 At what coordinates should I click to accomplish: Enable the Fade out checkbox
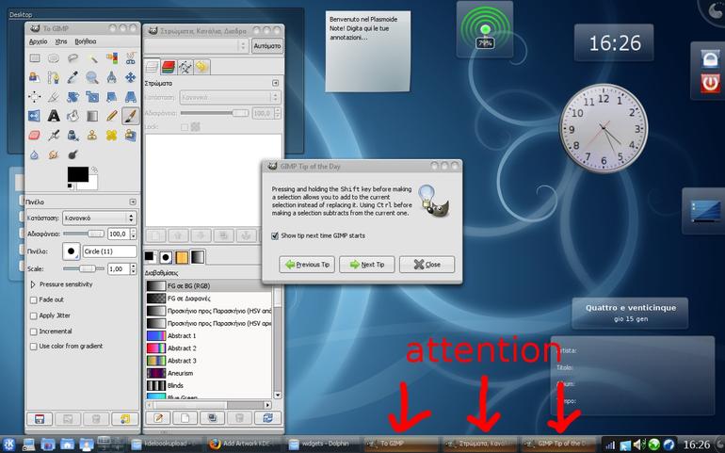coord(33,299)
